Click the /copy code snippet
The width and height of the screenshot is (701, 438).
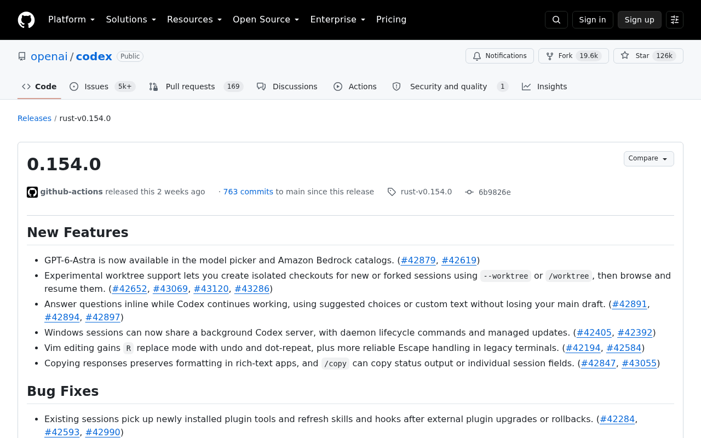coord(335,364)
